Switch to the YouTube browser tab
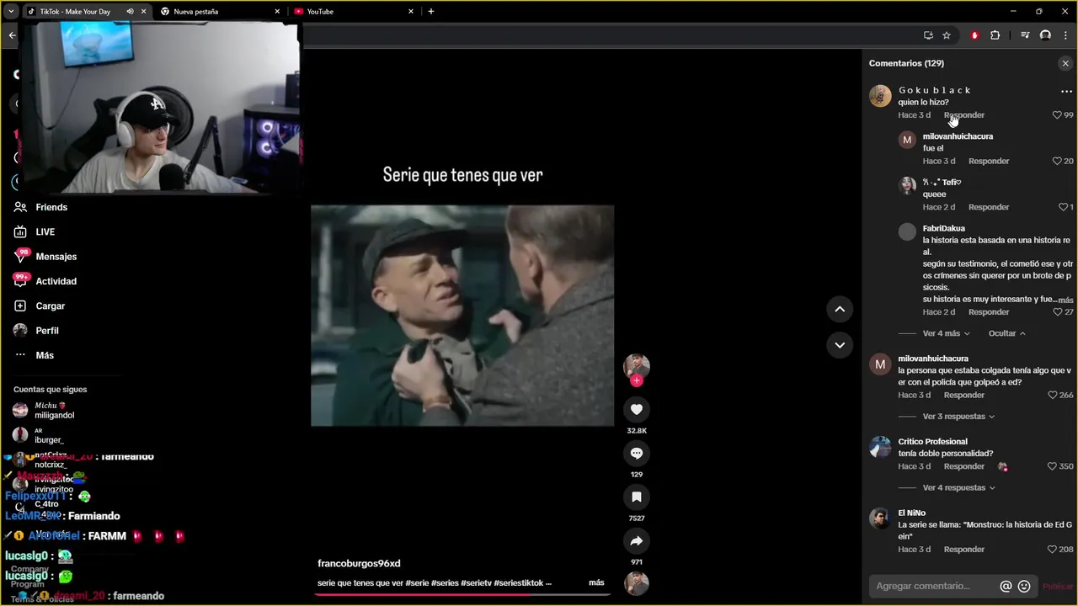The height and width of the screenshot is (606, 1078). pyautogui.click(x=354, y=12)
